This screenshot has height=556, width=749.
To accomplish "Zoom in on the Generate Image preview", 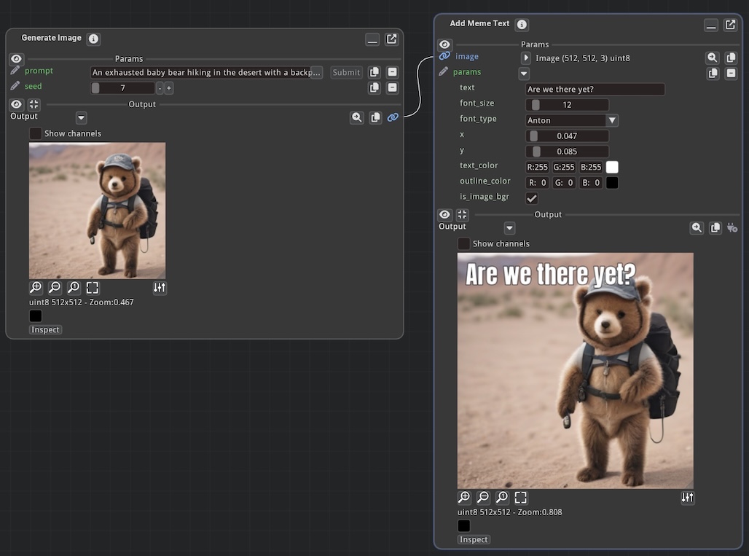I will (x=36, y=288).
